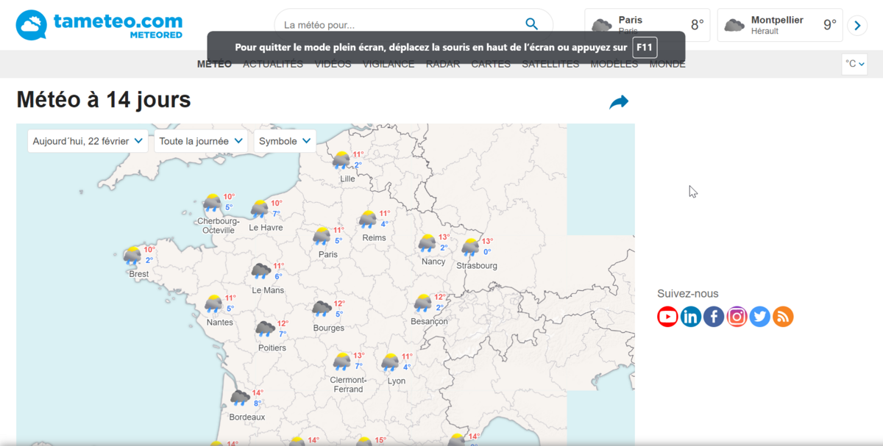Image resolution: width=883 pixels, height=446 pixels.
Task: Open the VIGILANCE menu item
Action: (389, 64)
